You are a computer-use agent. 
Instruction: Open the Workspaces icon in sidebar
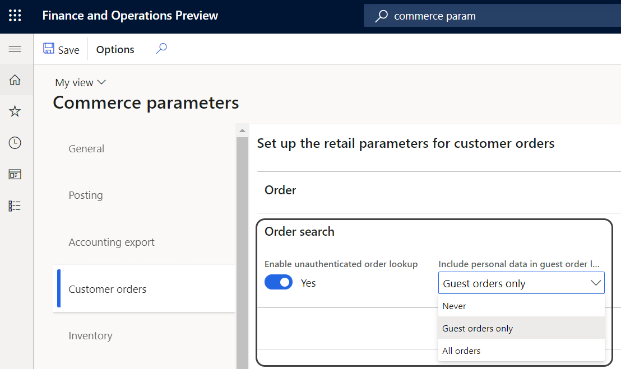click(16, 174)
